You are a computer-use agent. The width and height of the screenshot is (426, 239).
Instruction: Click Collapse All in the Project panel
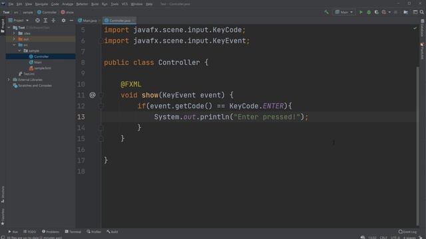(53, 21)
